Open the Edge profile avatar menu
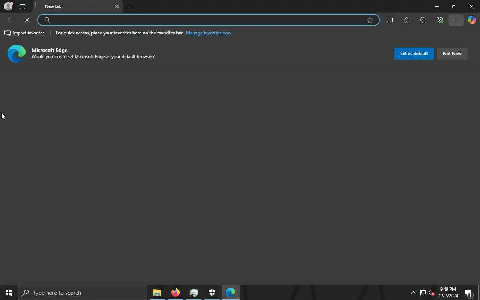480x300 pixels. (x=8, y=6)
